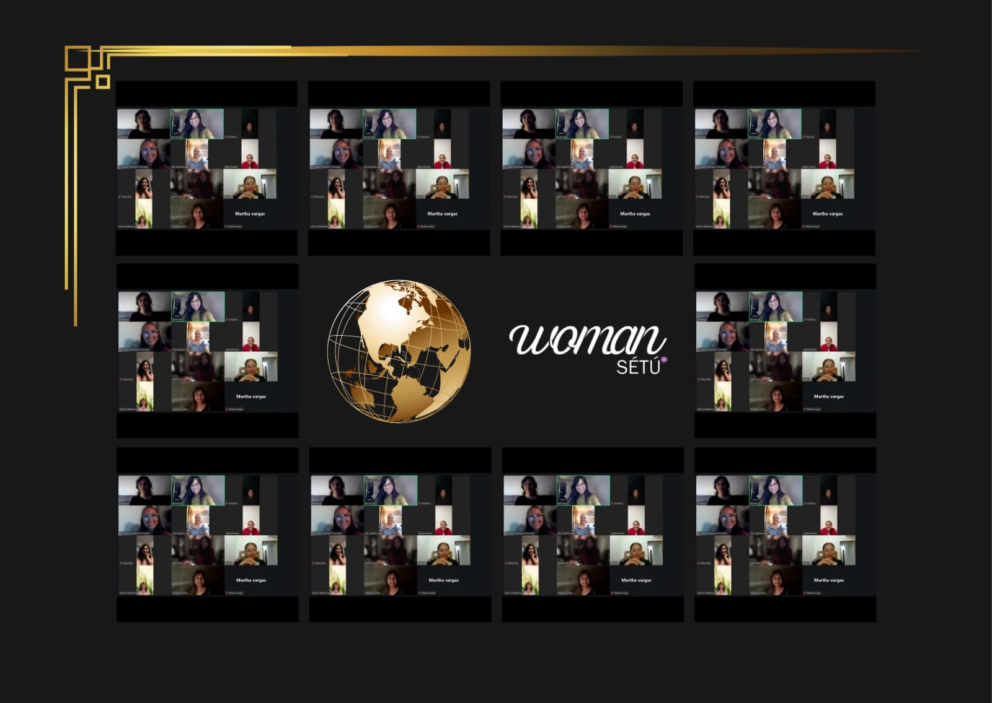Click Martha vargas's red mute microphone icon
The height and width of the screenshot is (703, 992).
[x=227, y=409]
